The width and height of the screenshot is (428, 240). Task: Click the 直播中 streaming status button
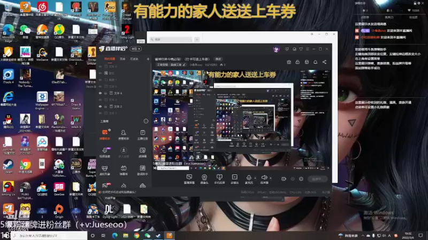coord(317,179)
